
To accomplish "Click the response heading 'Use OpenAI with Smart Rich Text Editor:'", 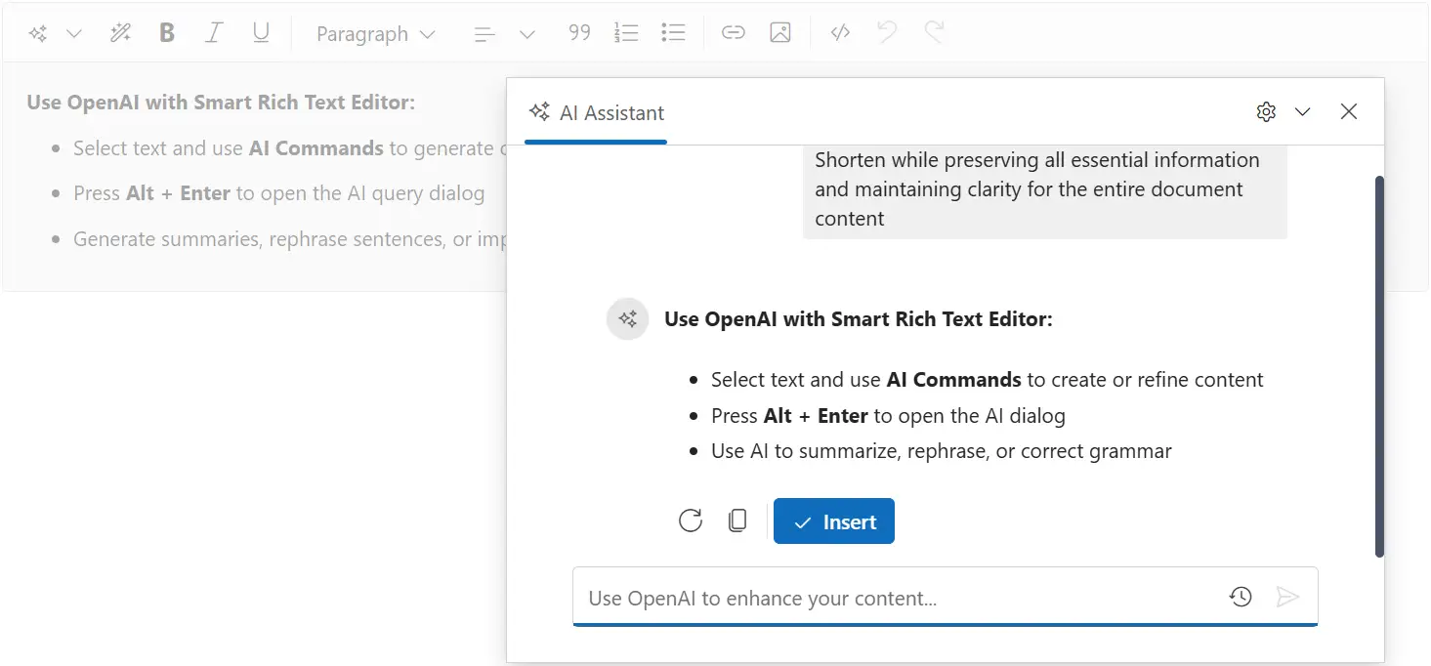I will point(859,319).
